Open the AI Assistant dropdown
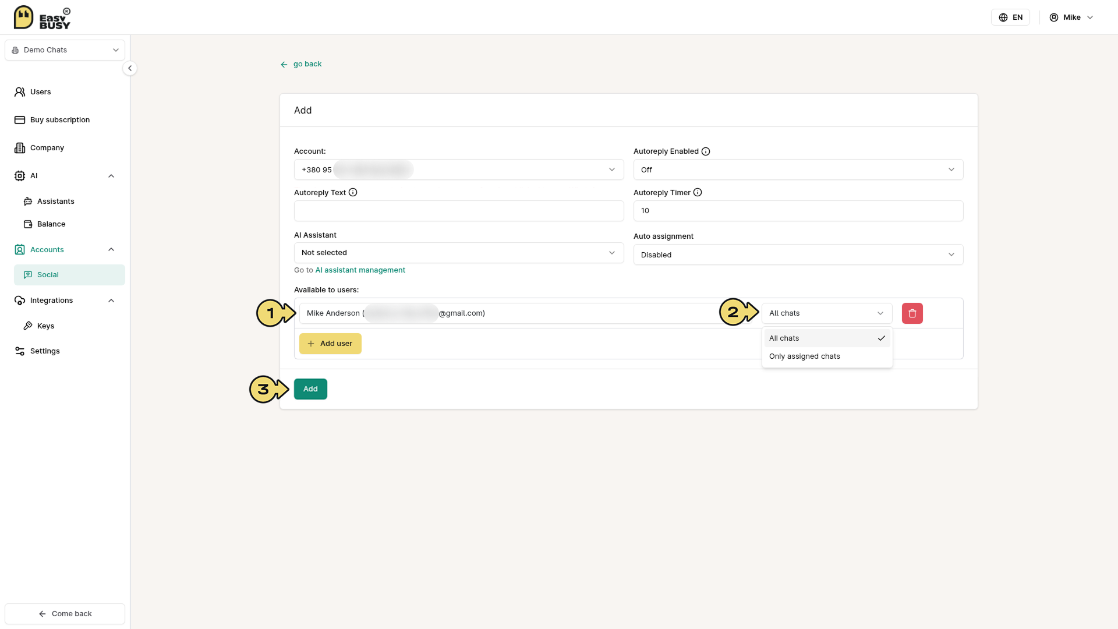This screenshot has width=1118, height=629. click(459, 253)
